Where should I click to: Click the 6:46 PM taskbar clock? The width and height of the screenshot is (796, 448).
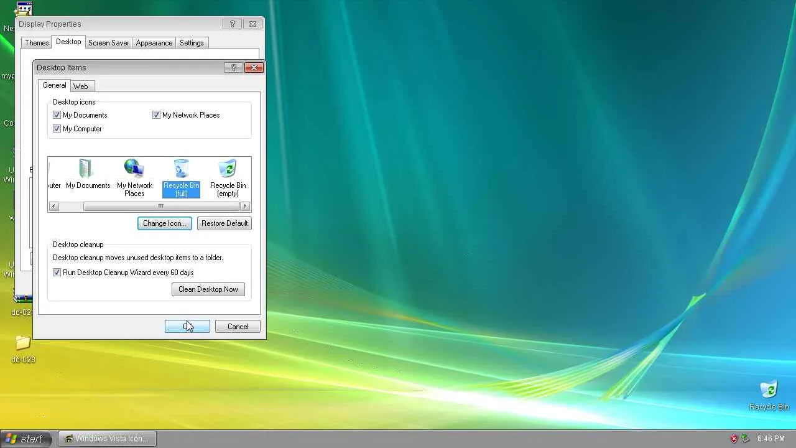coord(771,439)
